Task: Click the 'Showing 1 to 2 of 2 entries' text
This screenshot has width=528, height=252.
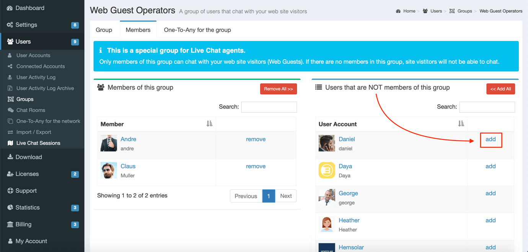Action: coord(132,195)
